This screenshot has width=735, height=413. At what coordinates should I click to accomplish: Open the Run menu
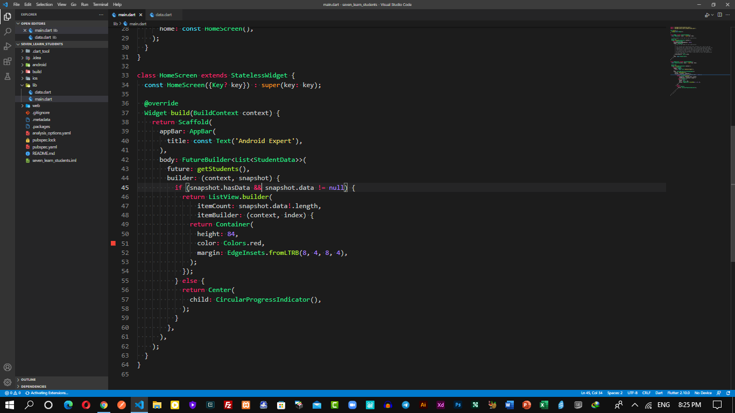click(x=84, y=4)
